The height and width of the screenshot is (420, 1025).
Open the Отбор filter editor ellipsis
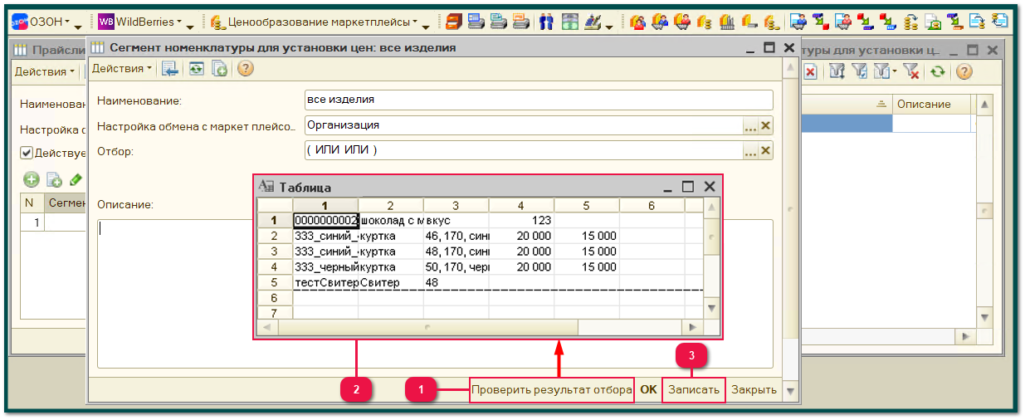750,150
